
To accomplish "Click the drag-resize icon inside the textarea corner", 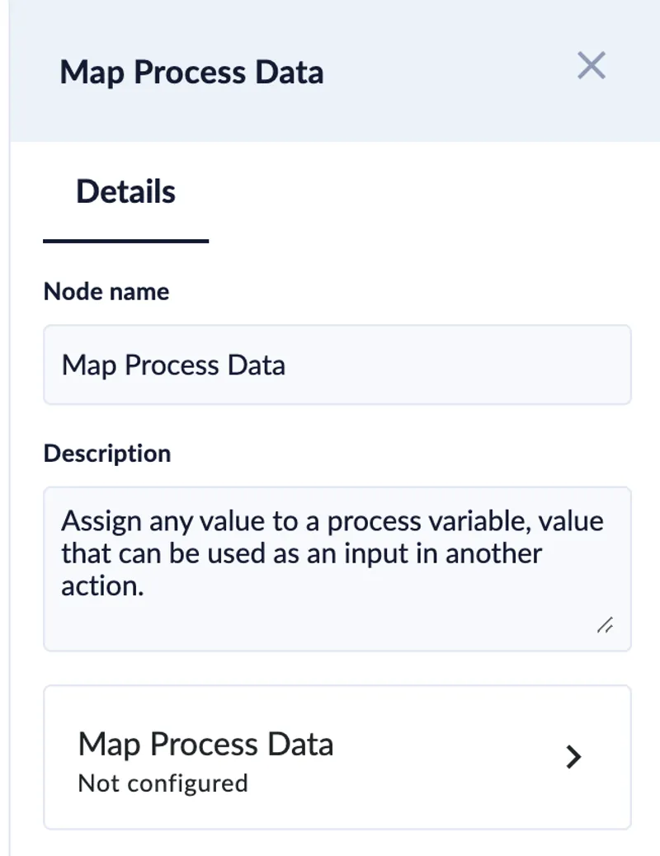I will click(605, 626).
